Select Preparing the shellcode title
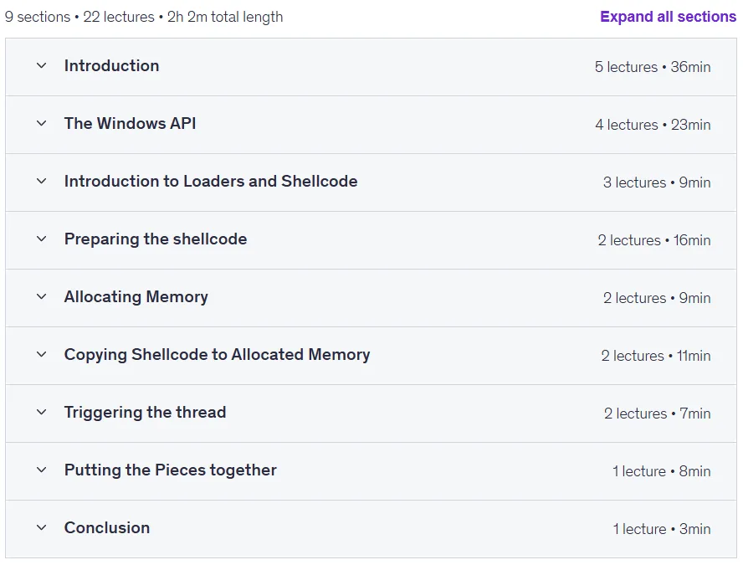 coord(156,239)
